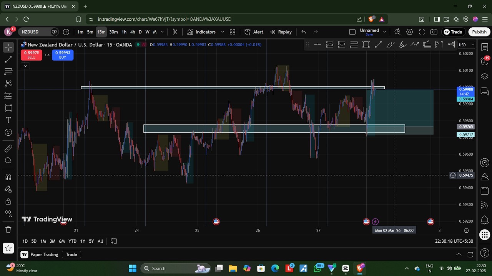Switch to 5m timeframe
Image resolution: width=492 pixels, height=276 pixels.
pyautogui.click(x=90, y=32)
